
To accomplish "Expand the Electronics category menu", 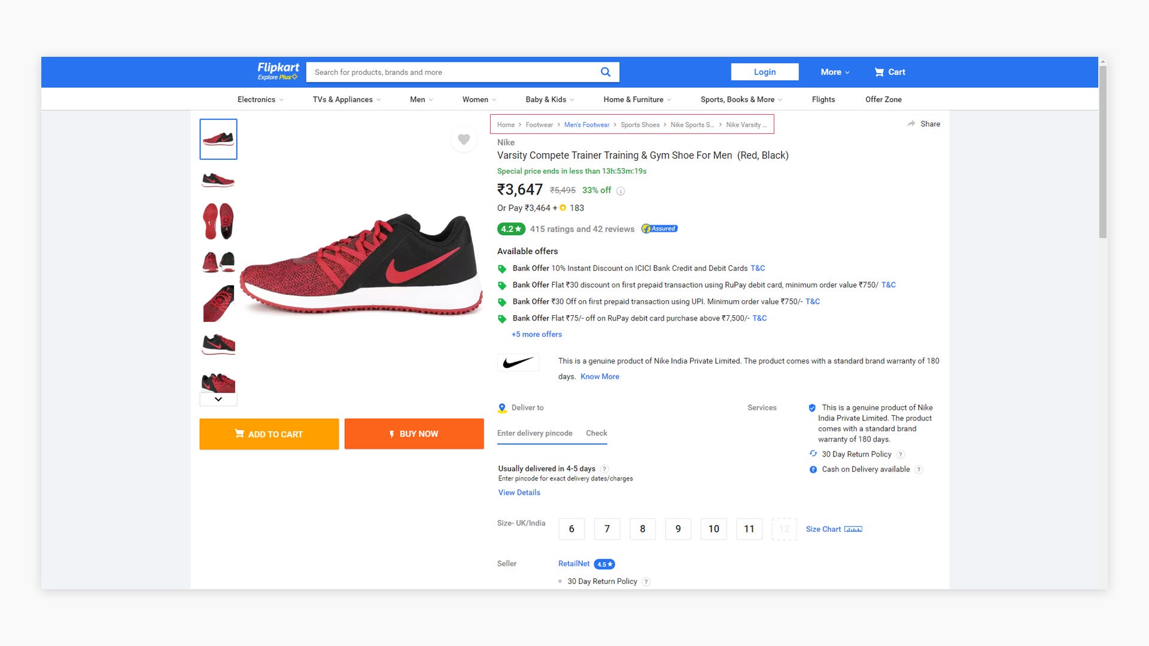I will coord(260,99).
